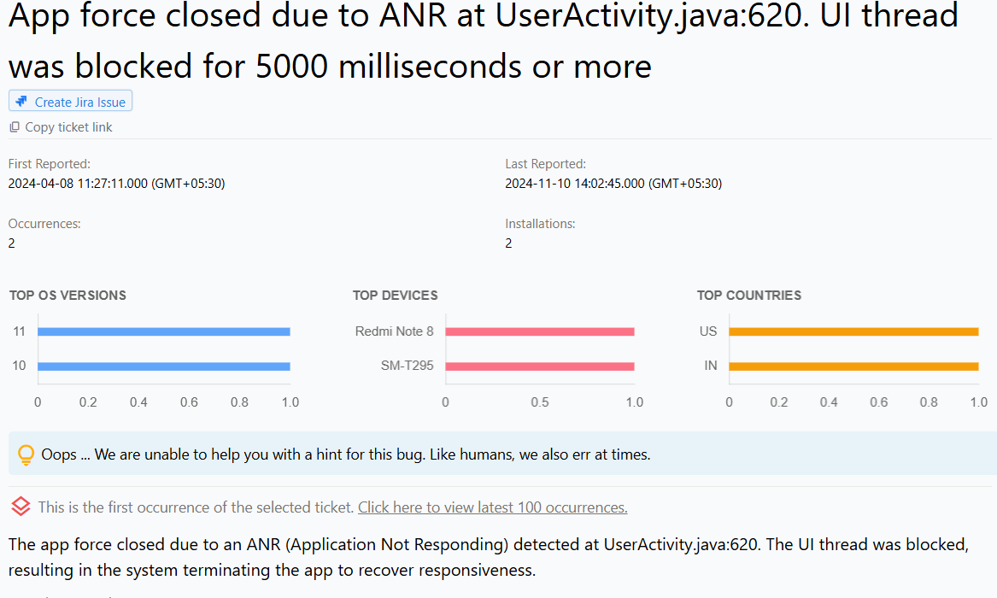997x598 pixels.
Task: Click the lightbulb hint icon
Action: [26, 454]
